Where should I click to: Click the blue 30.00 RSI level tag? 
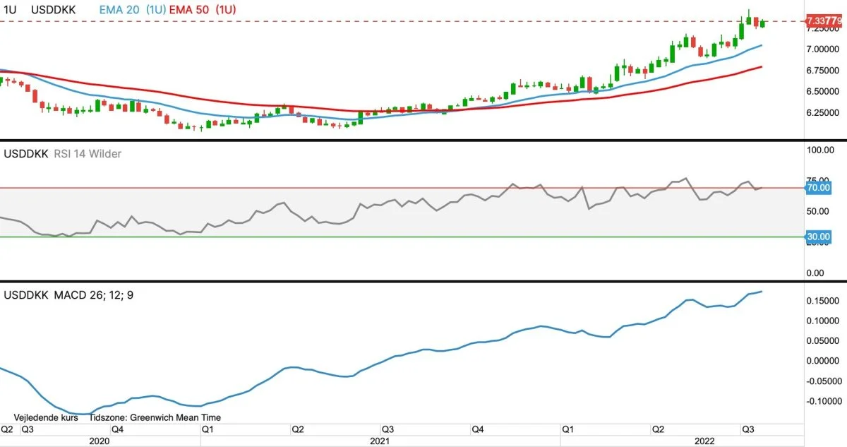coord(818,237)
